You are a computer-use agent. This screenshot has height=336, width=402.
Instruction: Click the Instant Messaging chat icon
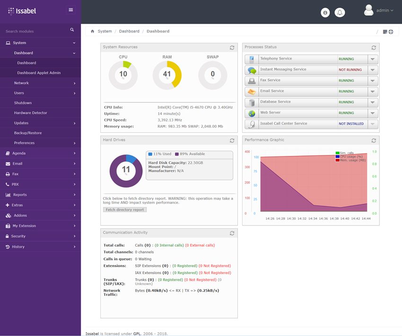(252, 70)
